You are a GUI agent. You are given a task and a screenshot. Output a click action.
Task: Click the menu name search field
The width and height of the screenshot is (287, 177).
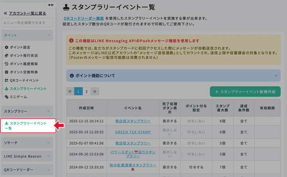coord(27,23)
